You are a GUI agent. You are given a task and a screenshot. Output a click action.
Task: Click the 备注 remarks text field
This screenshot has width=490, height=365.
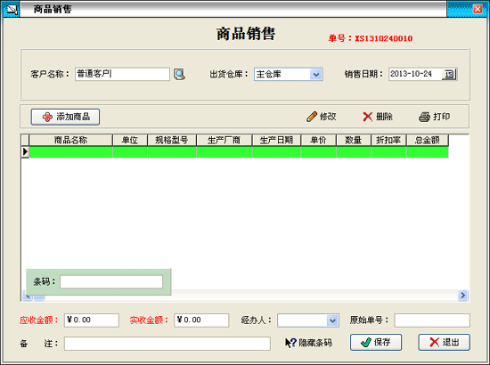[167, 344]
